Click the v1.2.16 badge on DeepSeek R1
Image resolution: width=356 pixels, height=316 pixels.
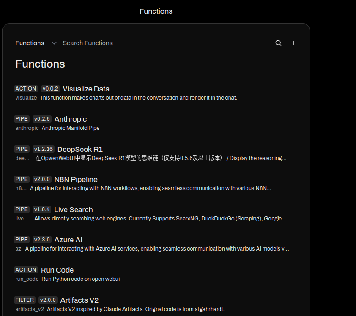pos(44,149)
